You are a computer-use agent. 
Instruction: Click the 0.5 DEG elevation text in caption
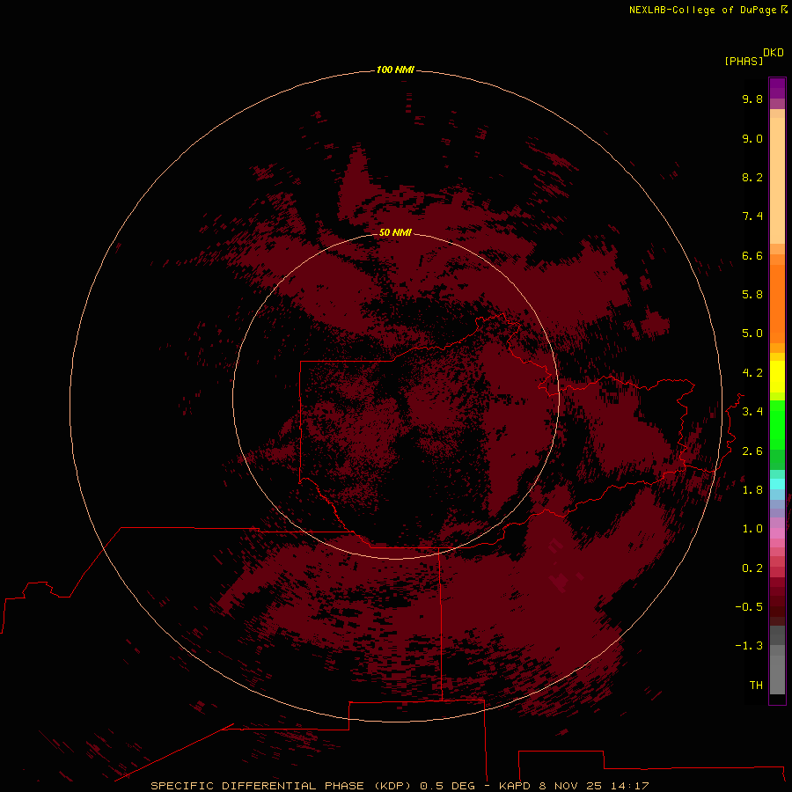tap(448, 786)
